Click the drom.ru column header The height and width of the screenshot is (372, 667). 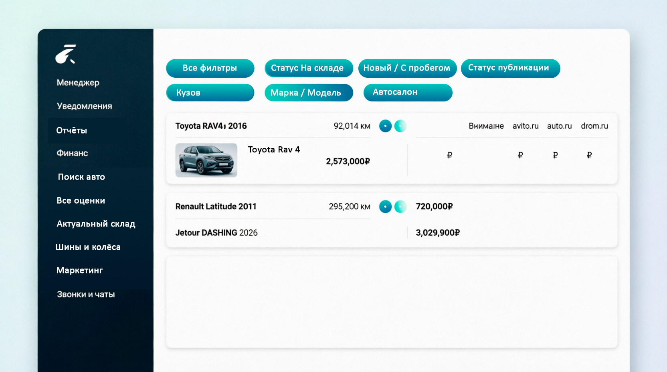[594, 126]
